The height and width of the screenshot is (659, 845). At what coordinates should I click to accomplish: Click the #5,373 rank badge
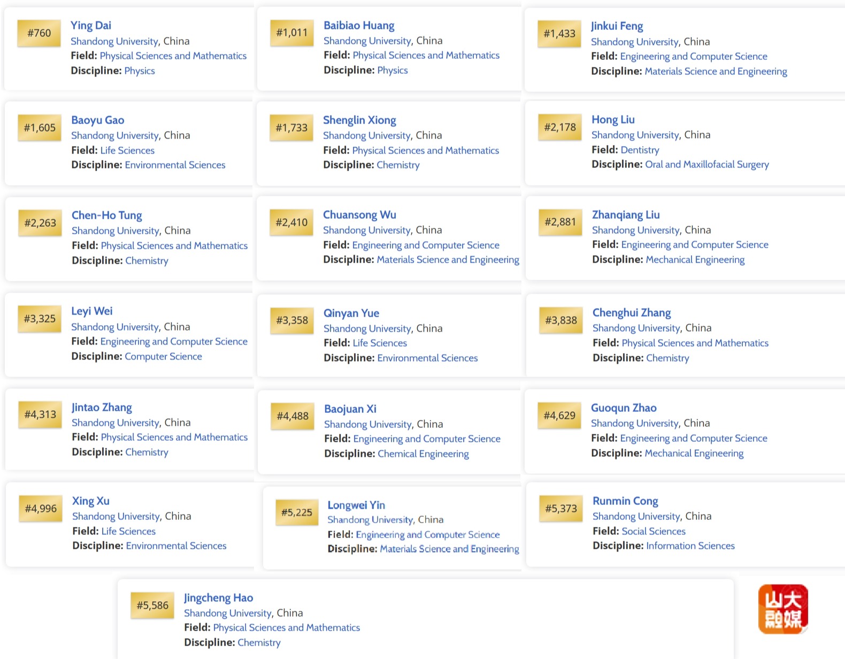[560, 509]
